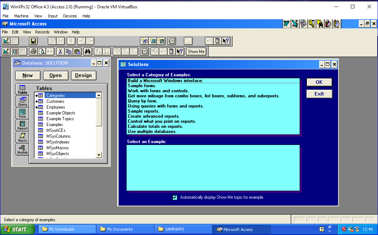This screenshot has width=378, height=235.
Task: Select "Query by form." category
Action: 143,101
